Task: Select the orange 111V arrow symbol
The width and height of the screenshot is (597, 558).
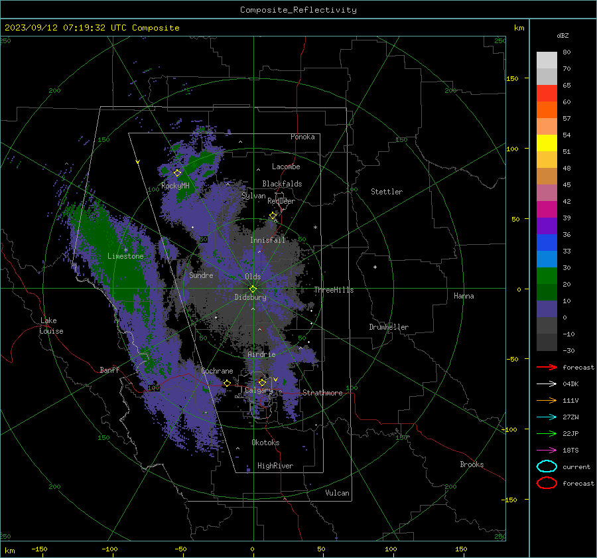Action: click(x=547, y=400)
